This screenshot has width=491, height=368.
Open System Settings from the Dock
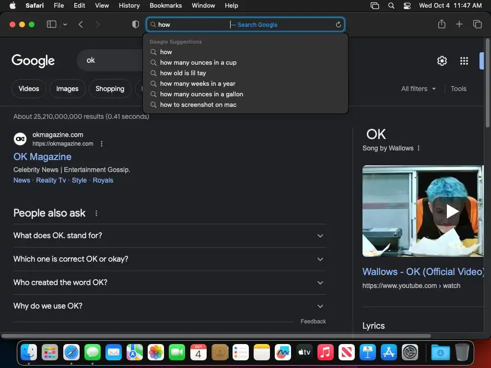[x=410, y=352]
